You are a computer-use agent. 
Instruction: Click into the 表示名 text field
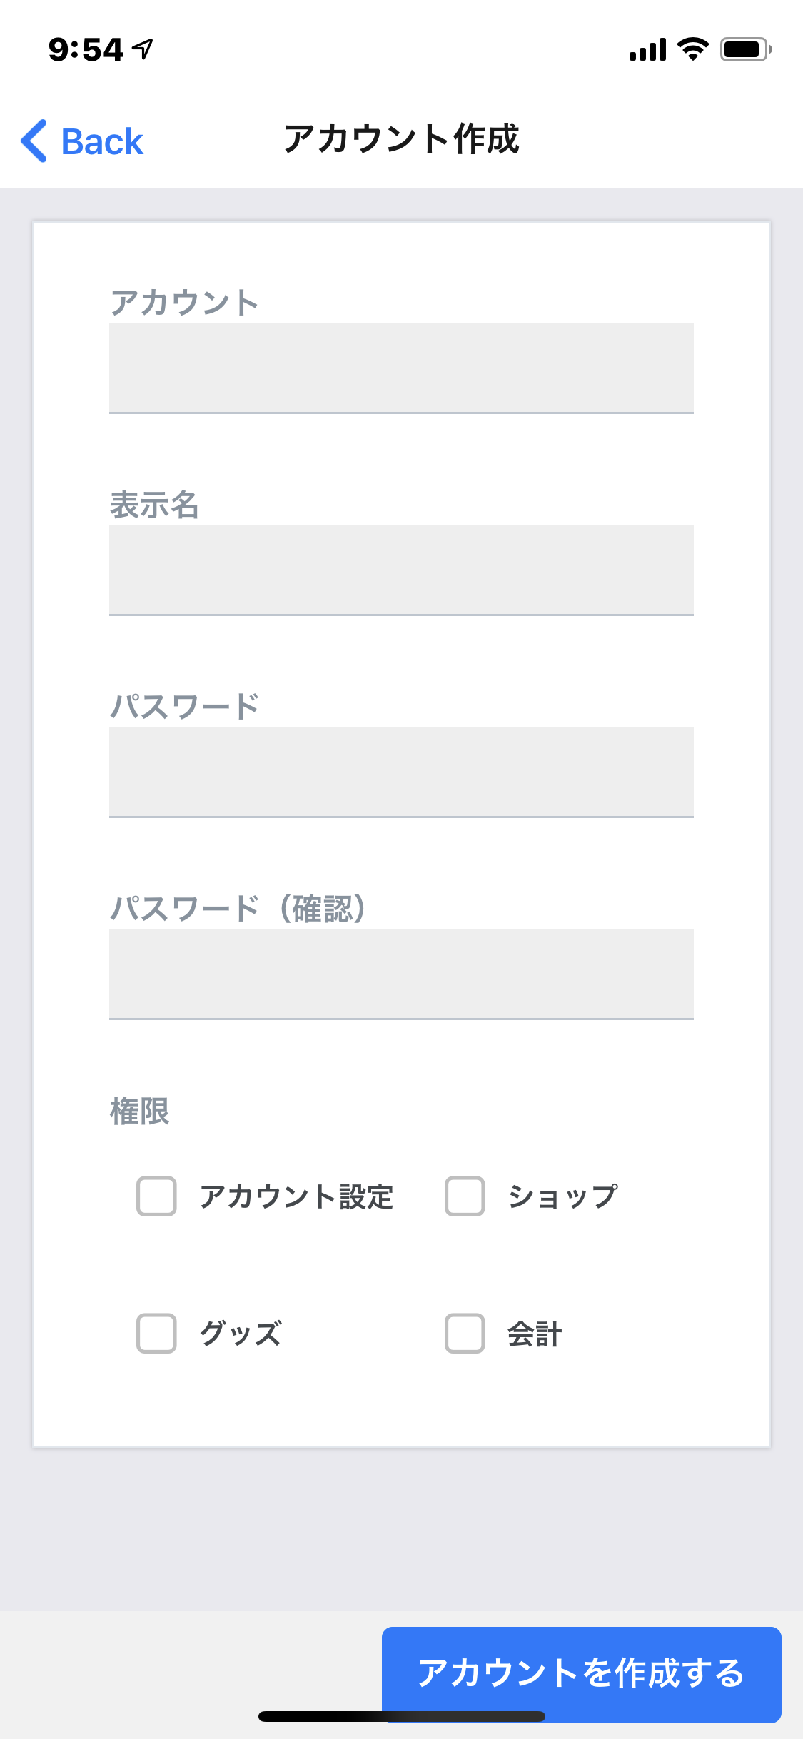coord(401,570)
